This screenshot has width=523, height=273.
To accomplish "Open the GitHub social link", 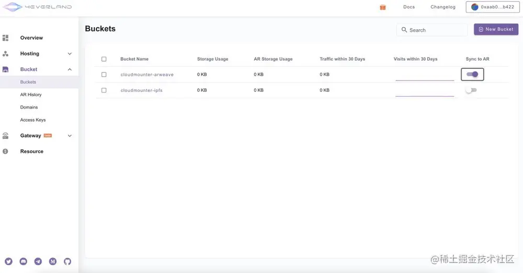I will [67, 262].
